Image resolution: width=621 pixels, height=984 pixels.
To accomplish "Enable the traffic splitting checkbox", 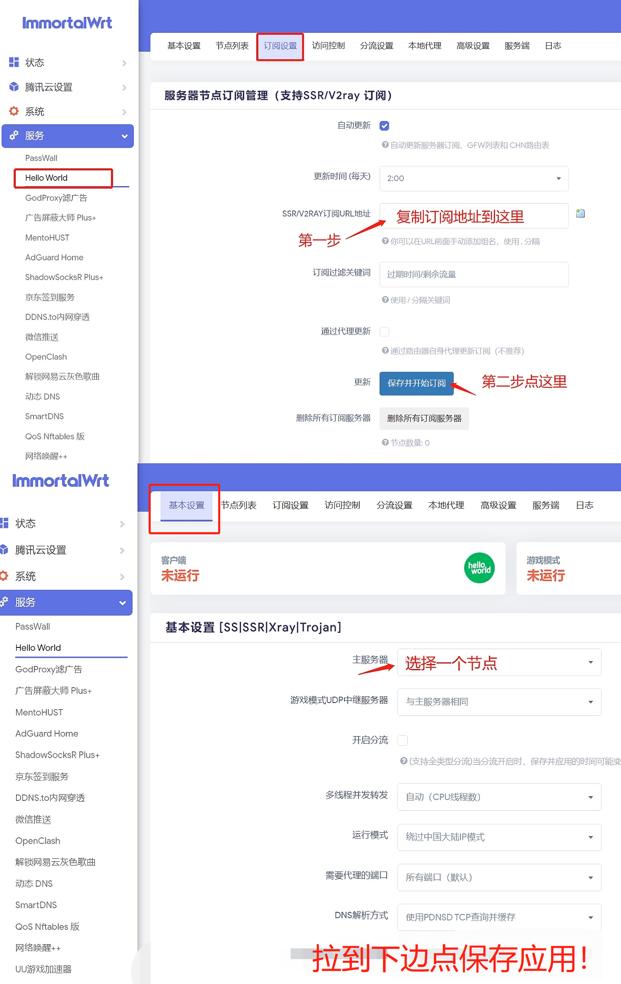I will (402, 740).
